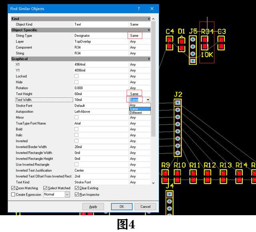The height and width of the screenshot is (232, 256).
Task: Click the help question mark icon
Action: pos(139,9)
